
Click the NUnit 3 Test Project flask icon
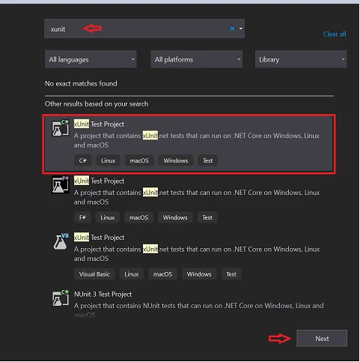click(60, 298)
